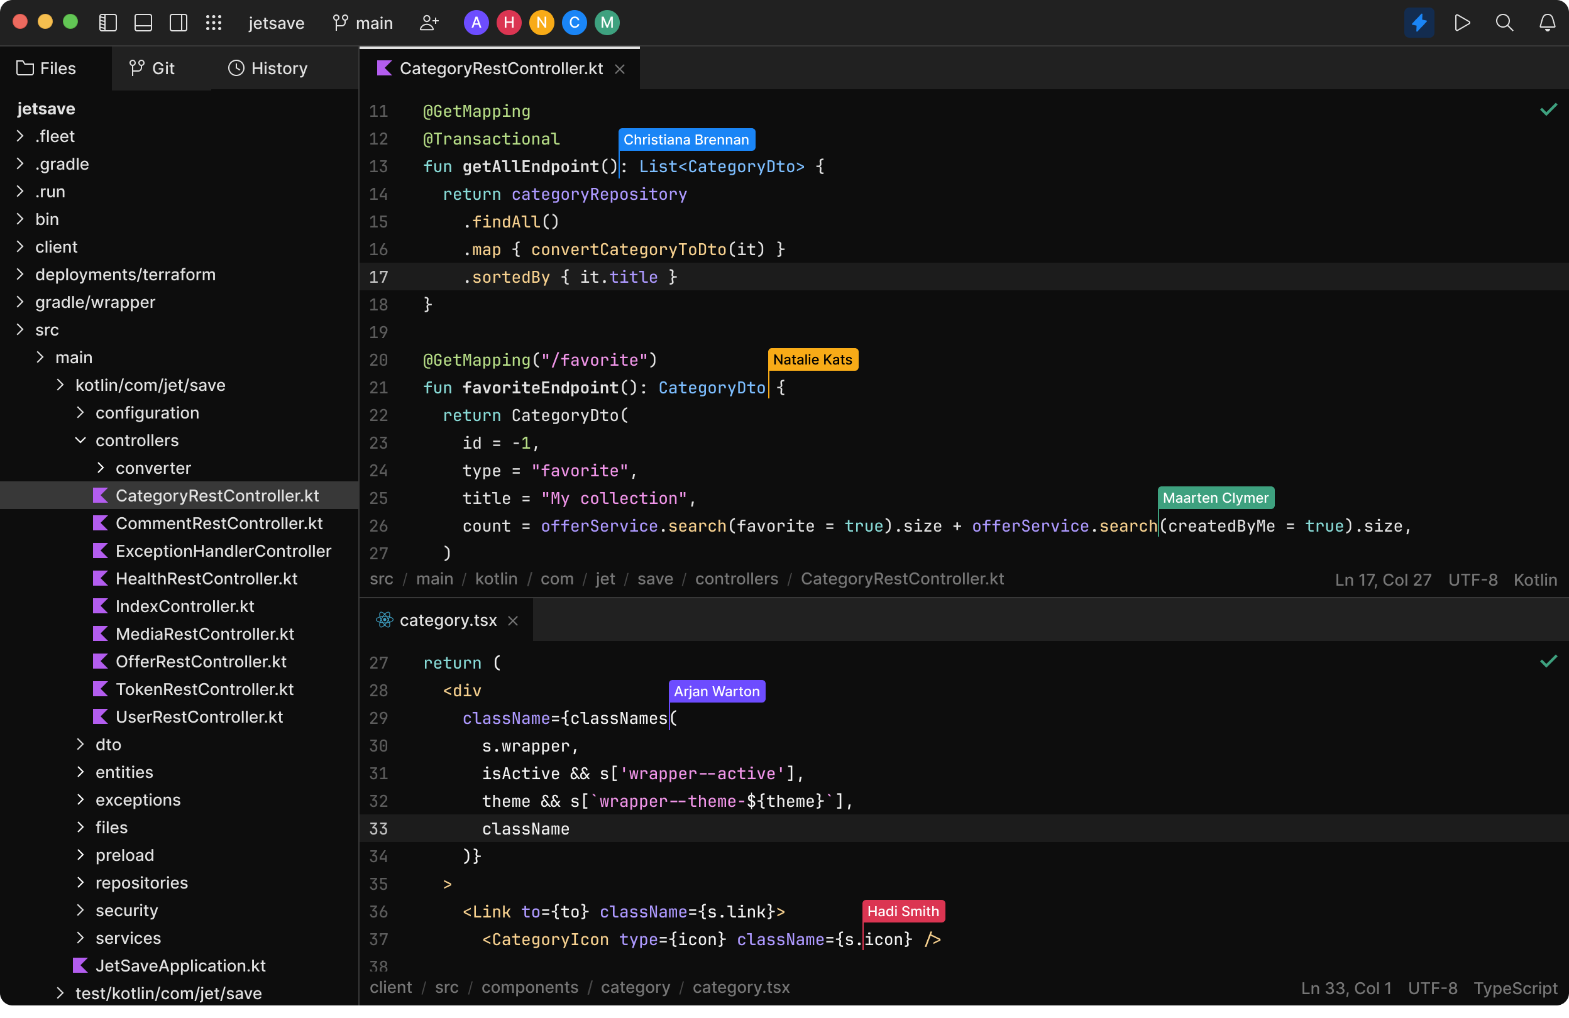Invite a collaborator via add-person icon
Image resolution: width=1569 pixels, height=1018 pixels.
pos(429,22)
